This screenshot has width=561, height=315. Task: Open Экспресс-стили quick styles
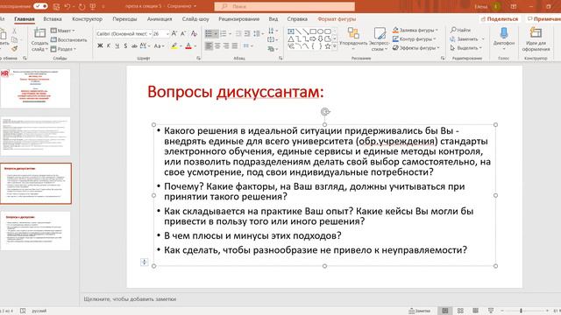[x=379, y=39]
